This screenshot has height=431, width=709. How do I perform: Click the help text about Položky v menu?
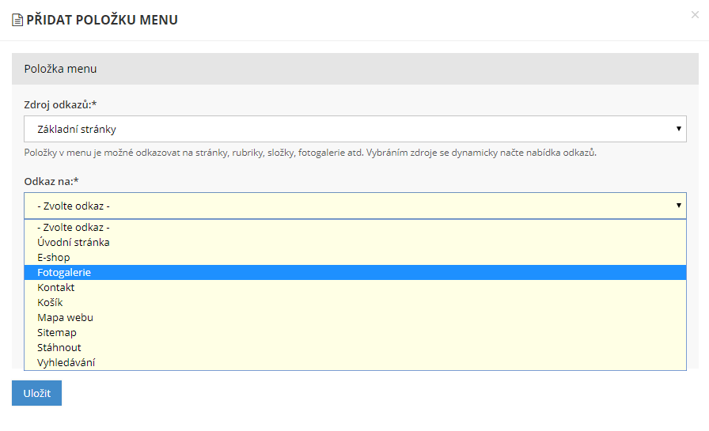309,152
